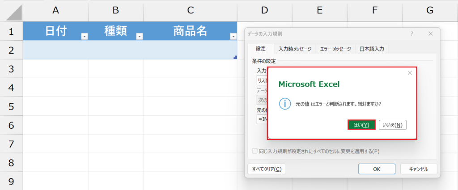Open the エラー メッセージ tab

tap(335, 49)
